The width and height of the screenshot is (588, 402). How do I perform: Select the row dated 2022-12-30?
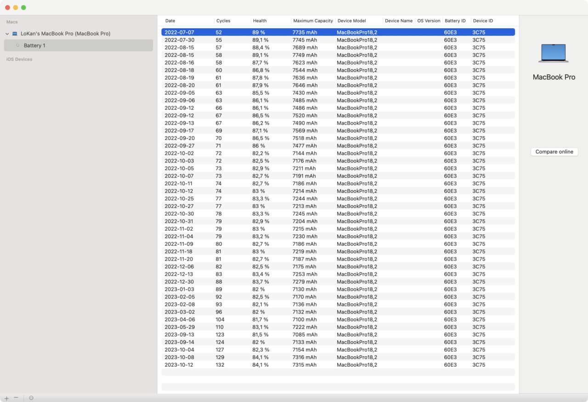click(x=338, y=282)
